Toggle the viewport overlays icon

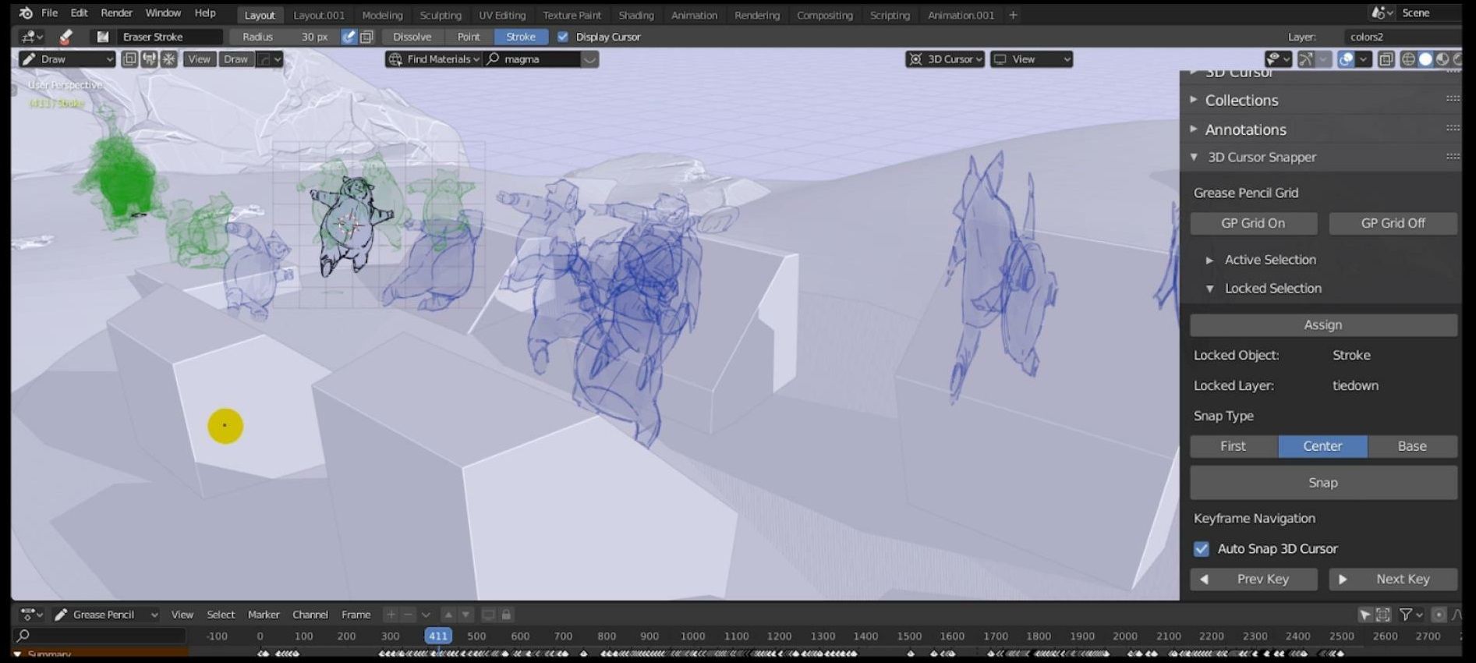(x=1346, y=59)
